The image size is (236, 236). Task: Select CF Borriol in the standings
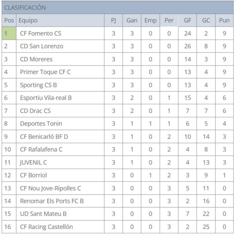coord(34,175)
